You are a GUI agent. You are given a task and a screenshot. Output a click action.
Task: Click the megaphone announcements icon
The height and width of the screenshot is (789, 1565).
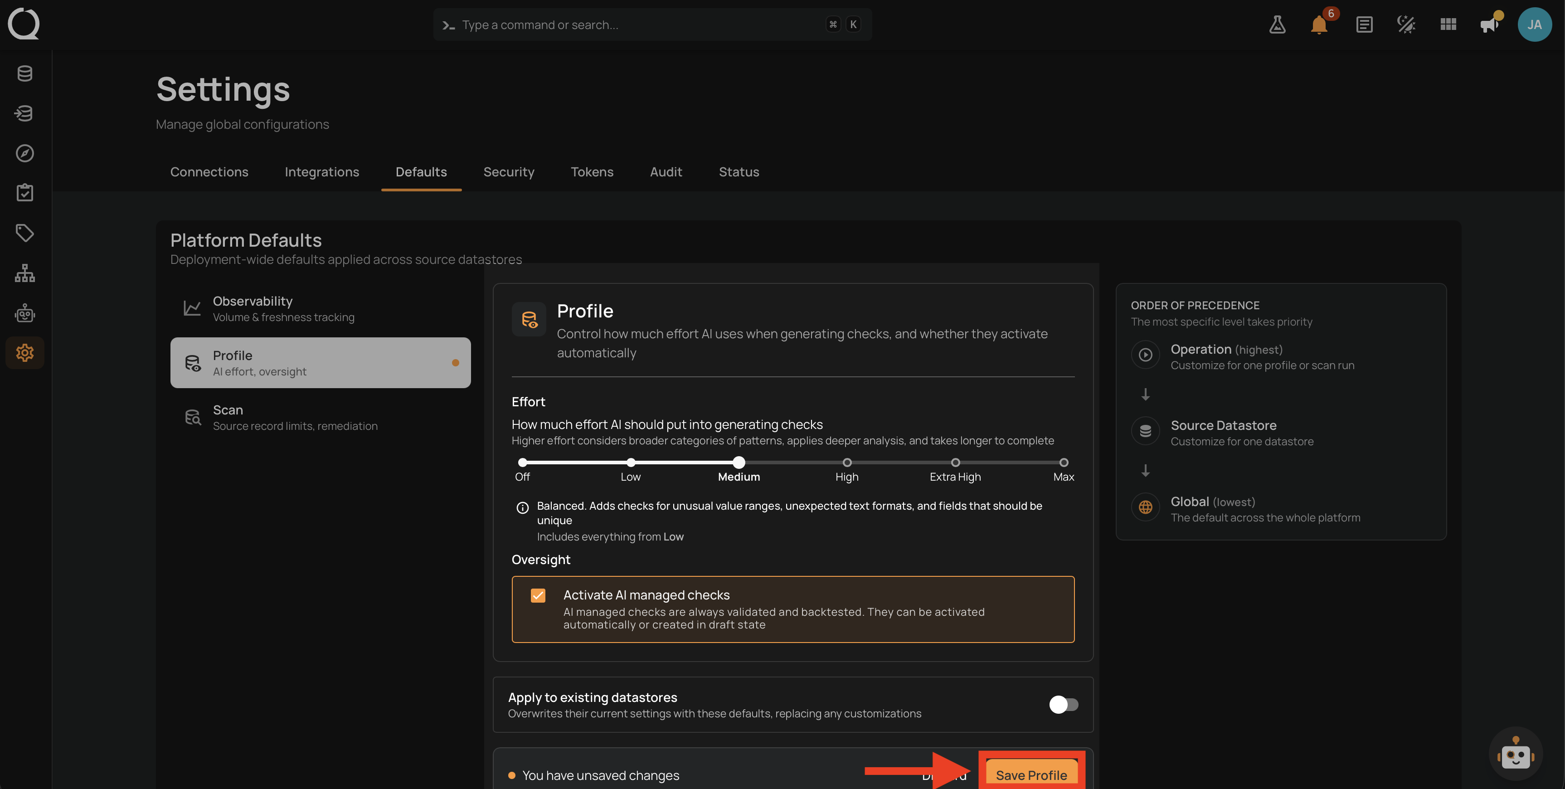point(1489,25)
